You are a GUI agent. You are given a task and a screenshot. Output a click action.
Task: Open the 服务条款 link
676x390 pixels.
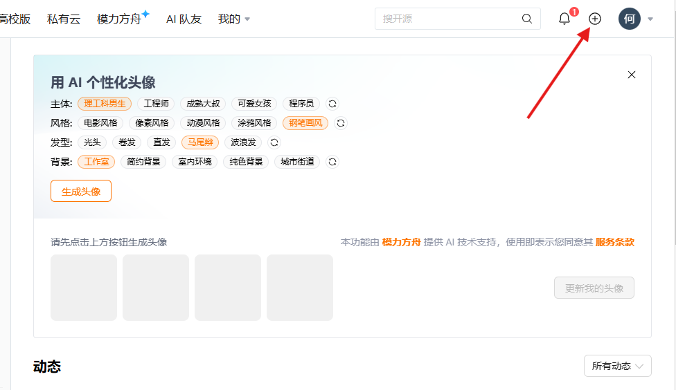tap(615, 242)
